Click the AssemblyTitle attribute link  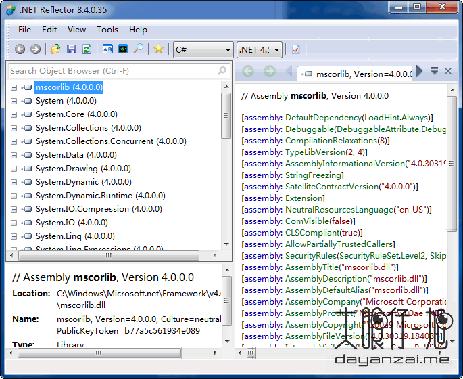click(312, 267)
